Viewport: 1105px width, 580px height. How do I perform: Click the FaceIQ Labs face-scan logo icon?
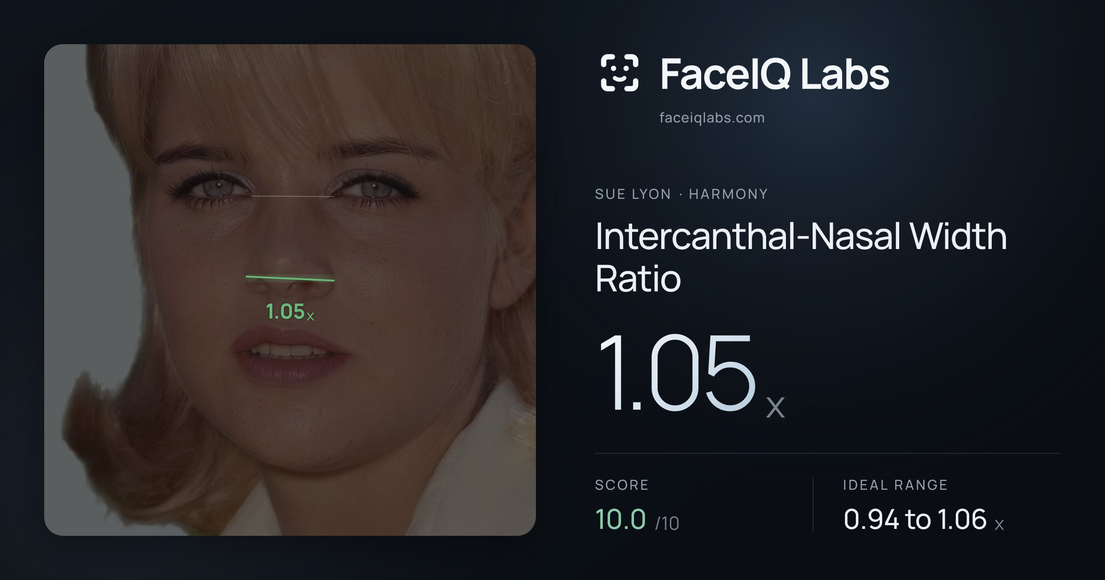point(619,73)
